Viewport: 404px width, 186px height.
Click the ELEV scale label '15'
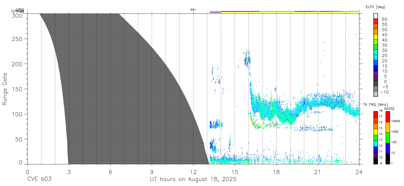(x=385, y=66)
